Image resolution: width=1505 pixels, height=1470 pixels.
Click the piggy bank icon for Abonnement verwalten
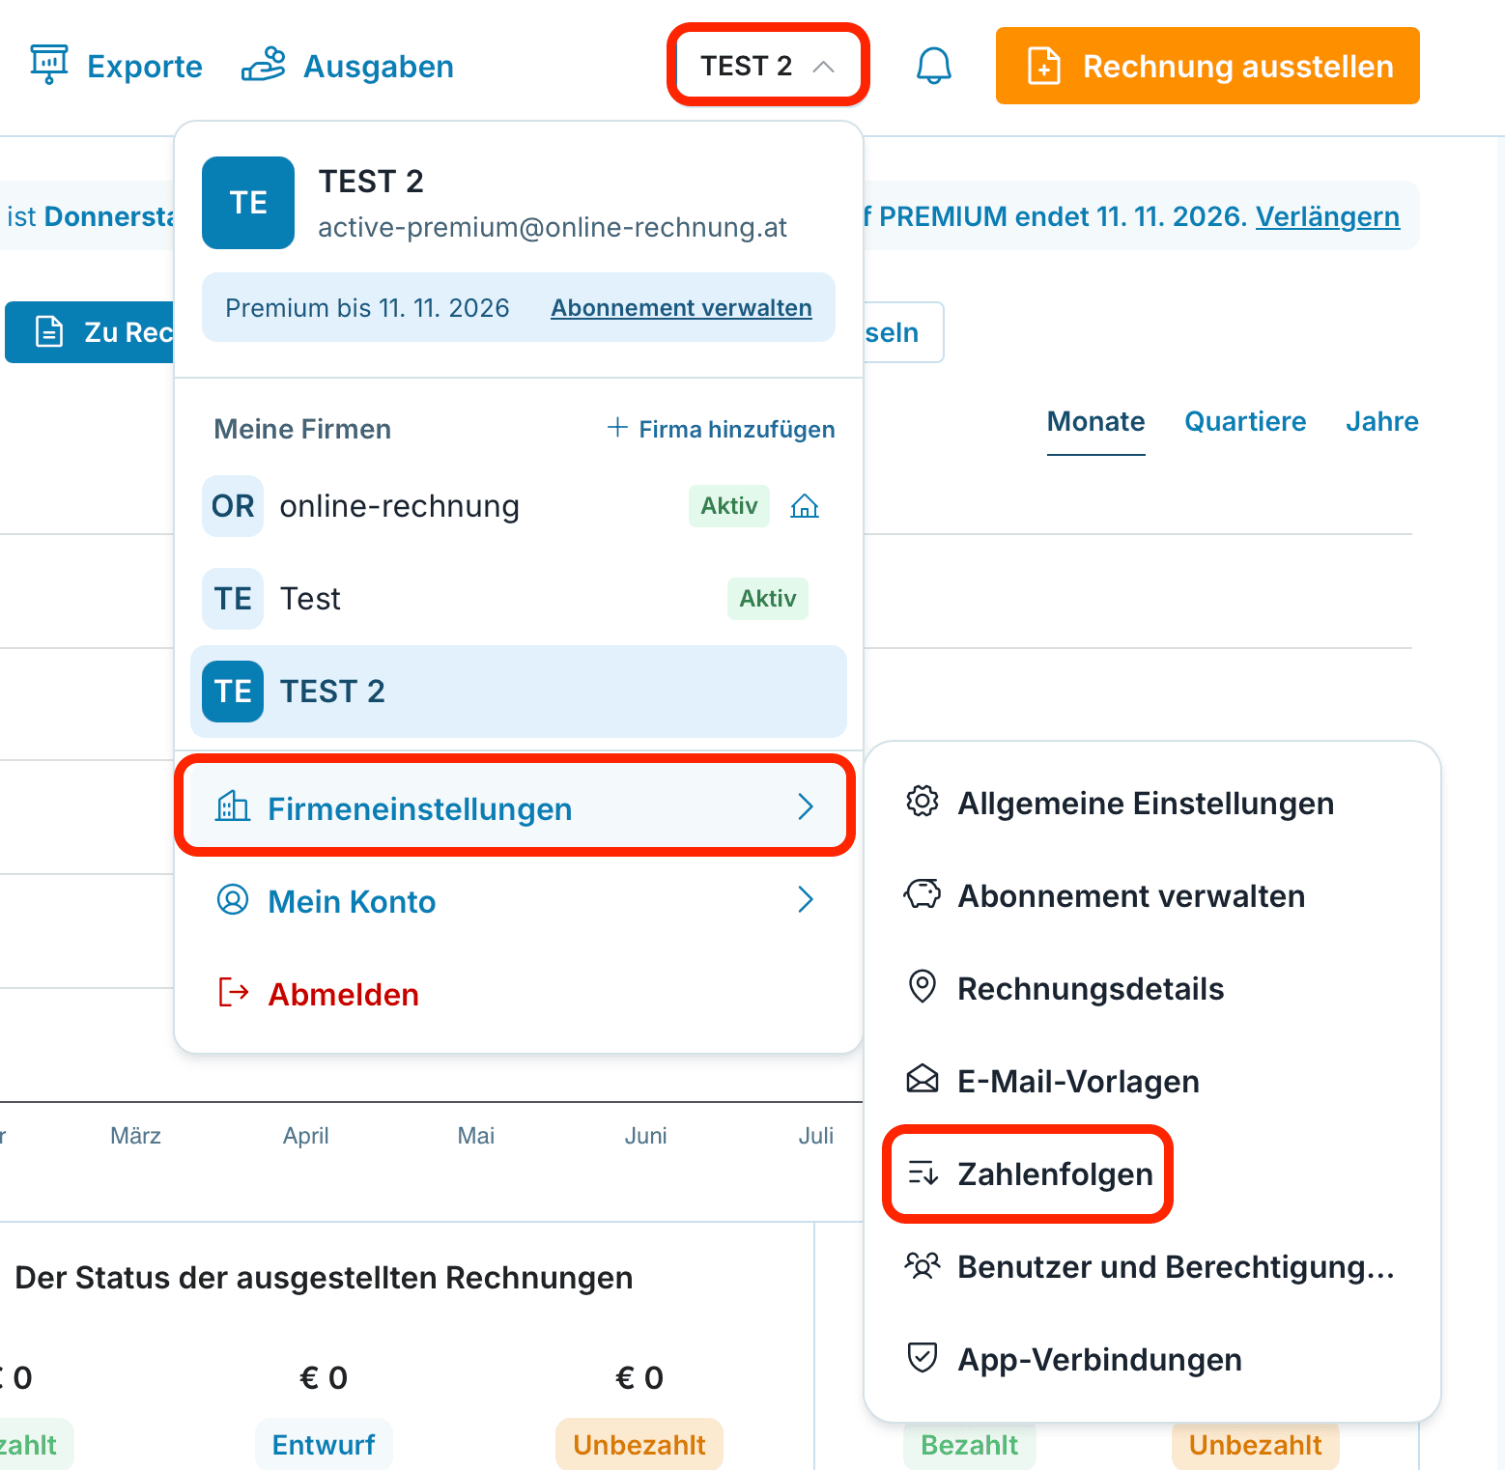(923, 893)
